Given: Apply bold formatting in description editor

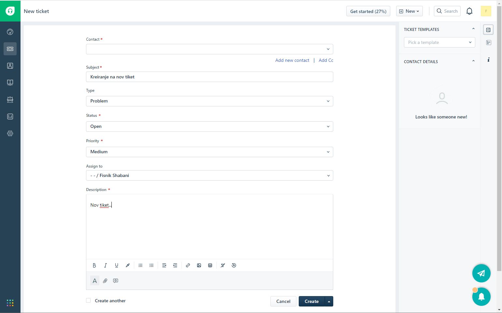Looking at the screenshot, I should (94, 265).
